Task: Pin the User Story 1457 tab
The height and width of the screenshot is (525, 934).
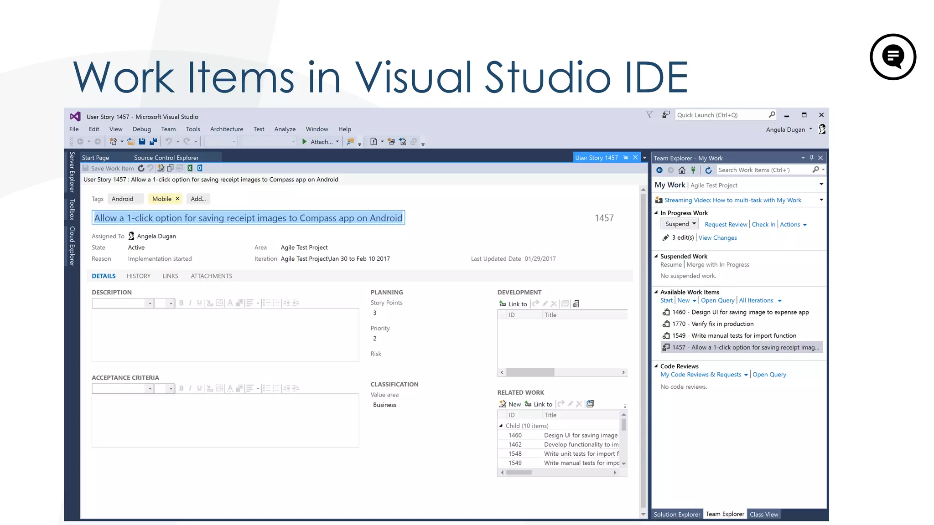Action: pos(626,158)
